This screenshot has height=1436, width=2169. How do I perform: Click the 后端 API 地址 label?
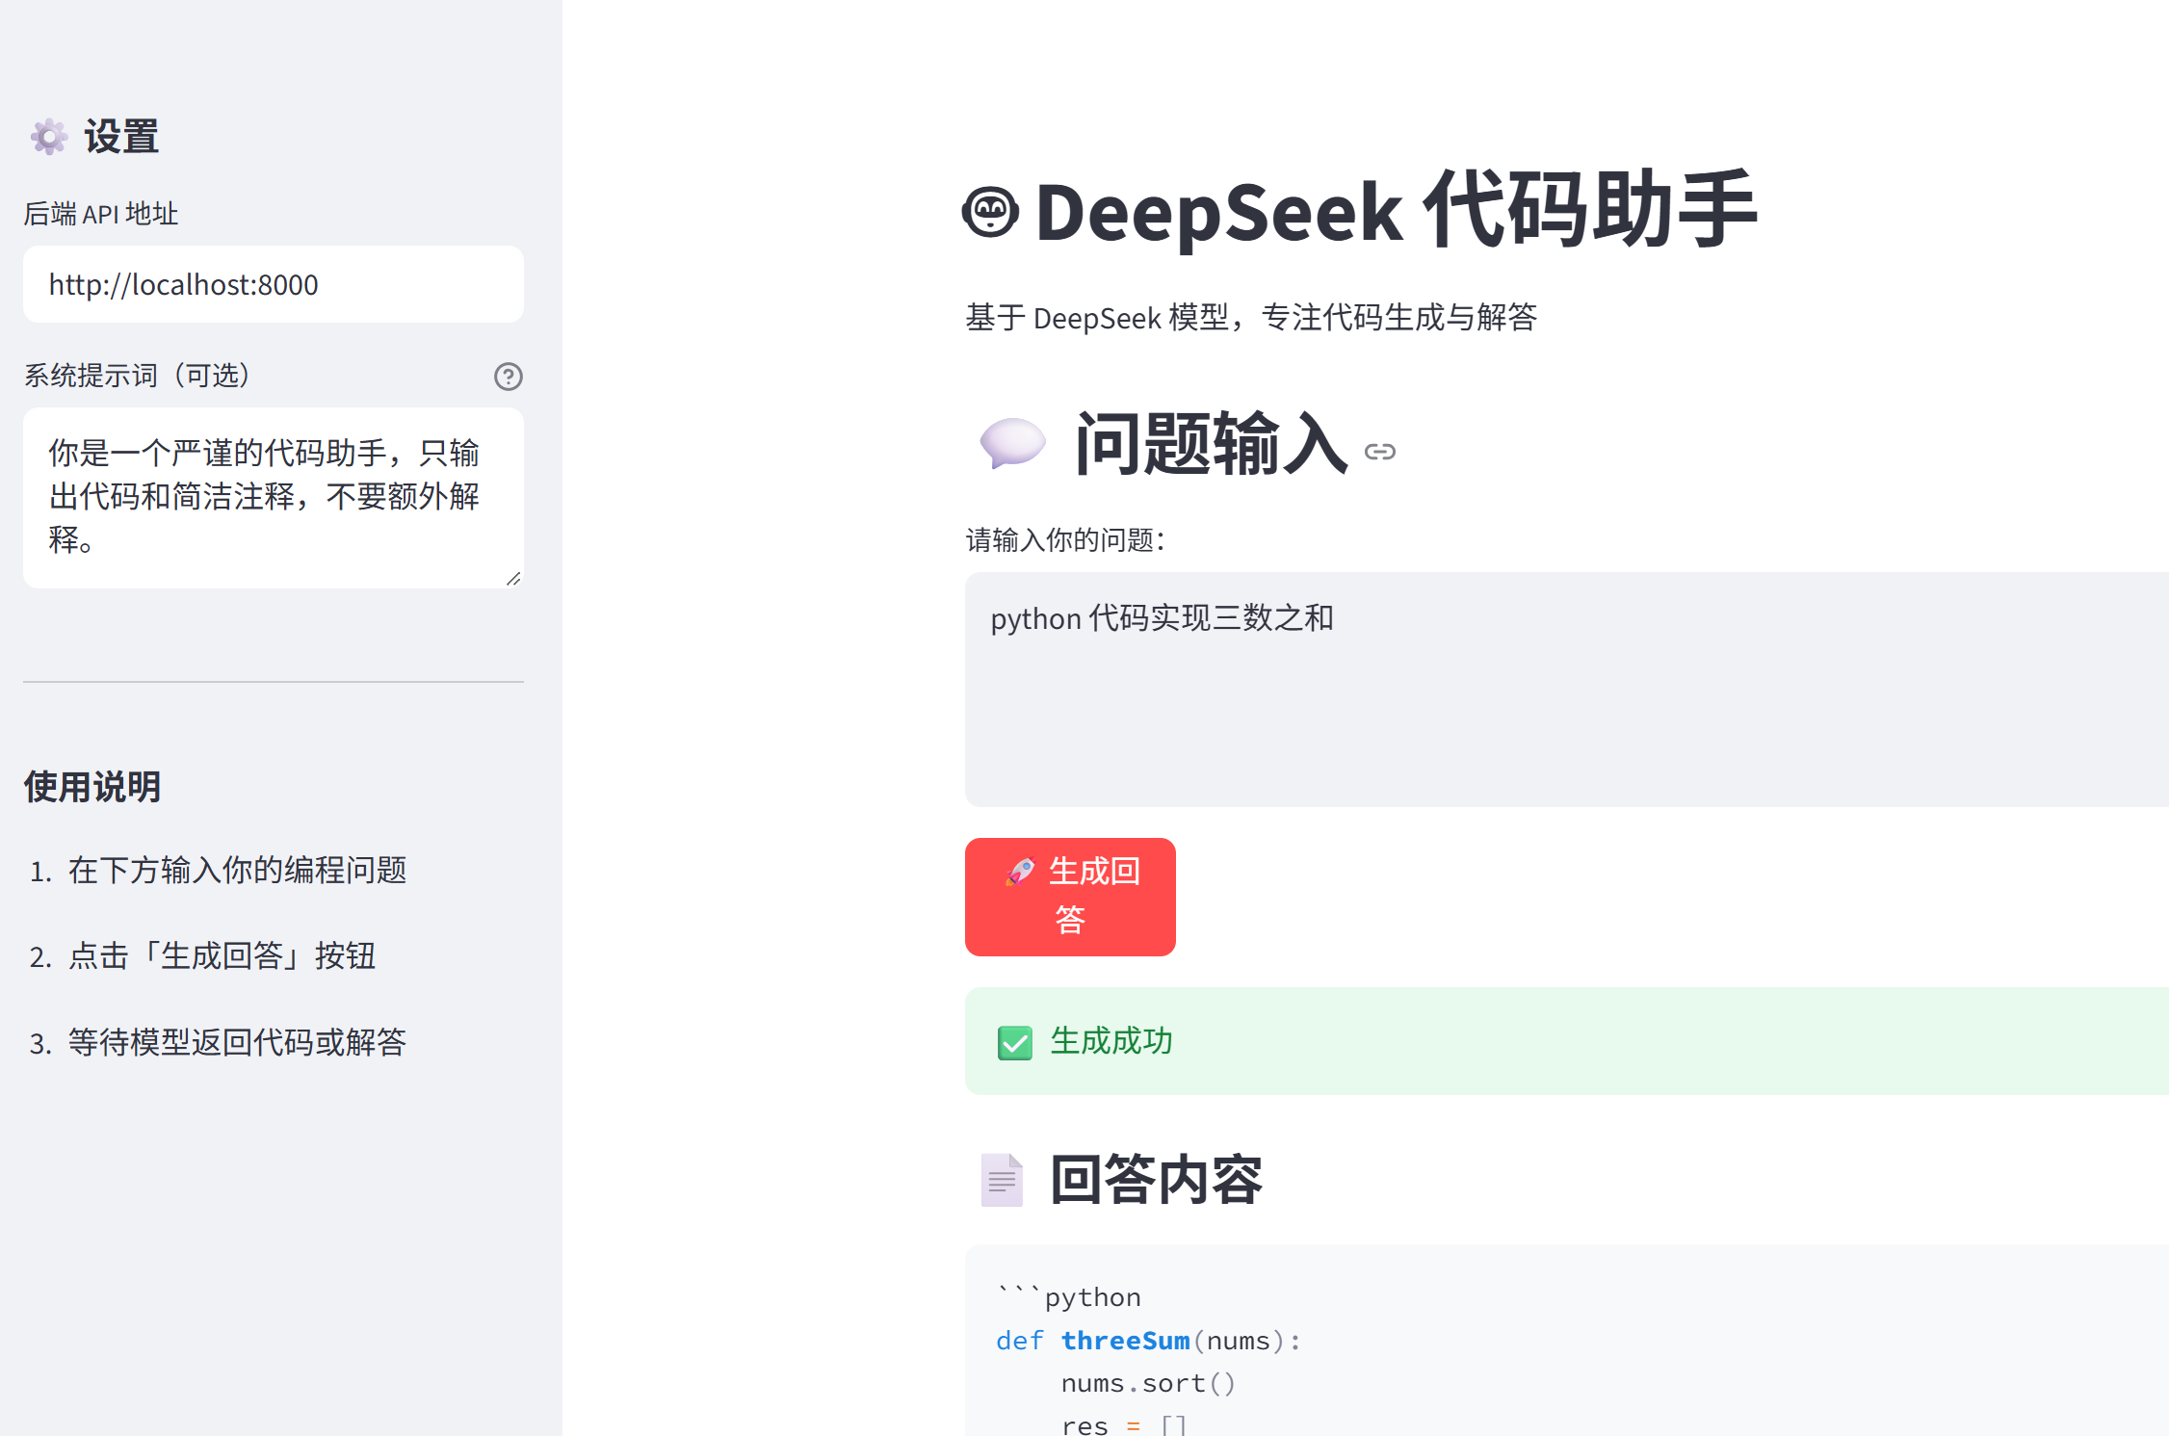coord(101,214)
